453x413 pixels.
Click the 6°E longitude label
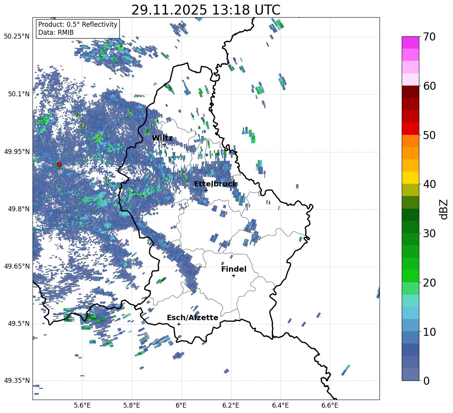click(x=181, y=405)
